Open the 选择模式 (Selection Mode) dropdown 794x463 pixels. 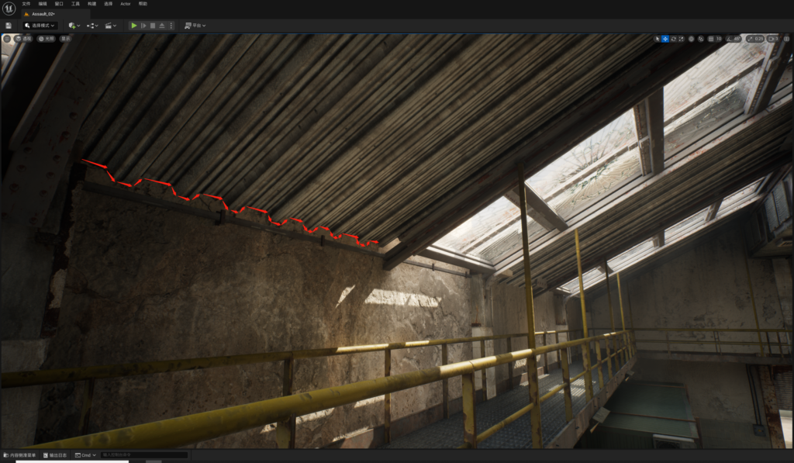point(40,26)
